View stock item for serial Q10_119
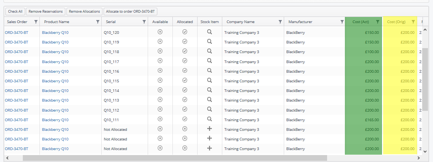This screenshot has height=162, width=433. pyautogui.click(x=210, y=42)
